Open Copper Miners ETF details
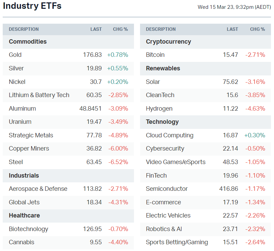Screen dimensions: 274x251 tap(29, 149)
